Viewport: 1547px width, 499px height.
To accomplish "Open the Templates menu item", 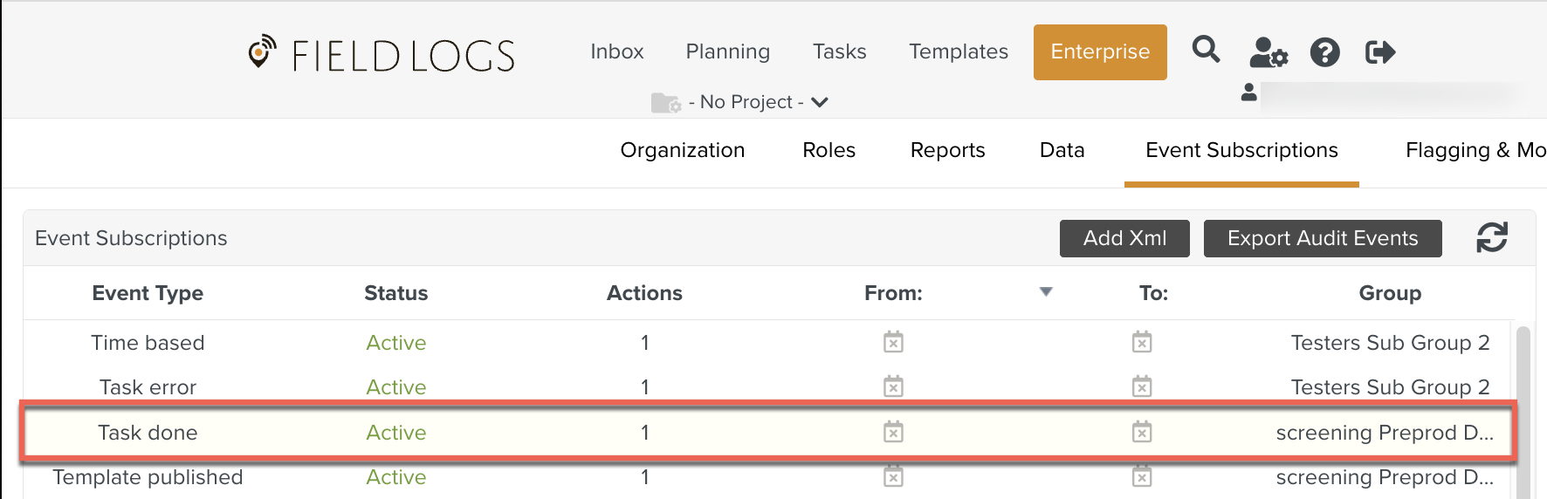I will 958,51.
